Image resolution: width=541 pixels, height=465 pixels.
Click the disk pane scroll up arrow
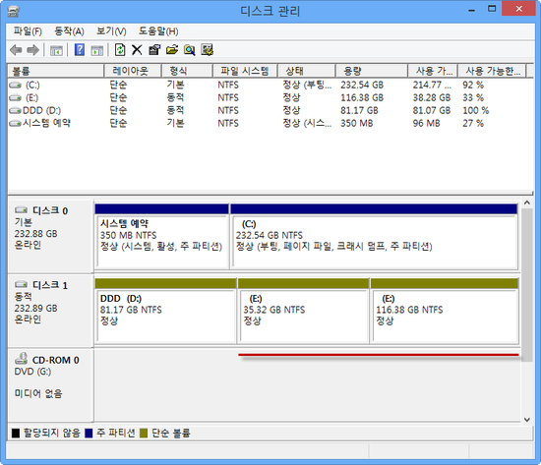point(527,203)
